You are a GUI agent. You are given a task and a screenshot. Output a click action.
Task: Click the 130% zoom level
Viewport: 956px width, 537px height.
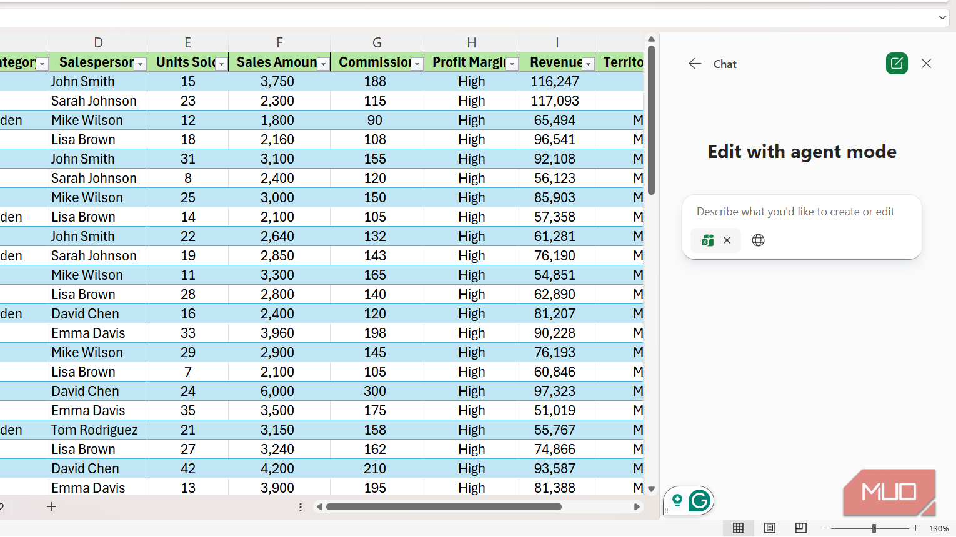tap(939, 528)
